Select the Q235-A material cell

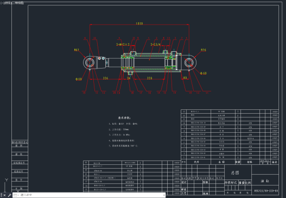click(x=250, y=138)
